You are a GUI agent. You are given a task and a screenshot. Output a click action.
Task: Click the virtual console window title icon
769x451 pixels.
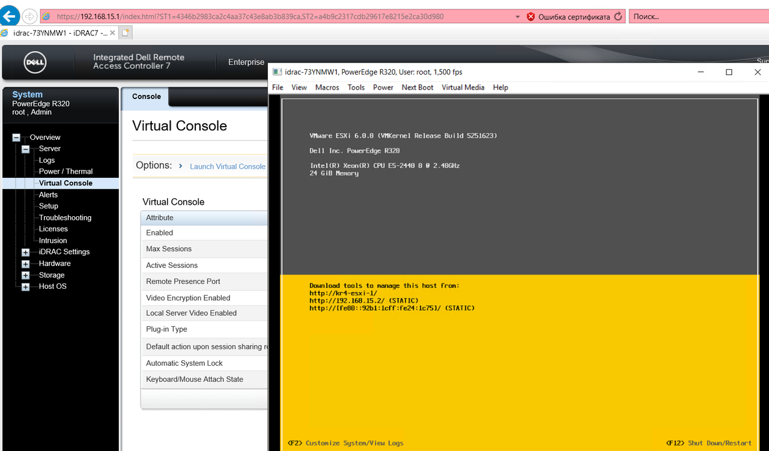point(277,72)
